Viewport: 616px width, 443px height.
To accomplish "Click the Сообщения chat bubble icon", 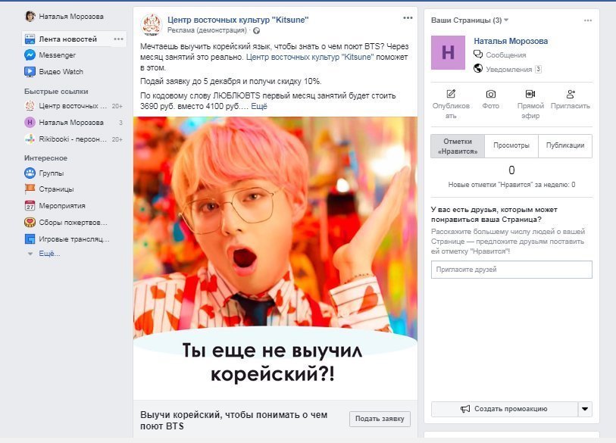I will (478, 55).
